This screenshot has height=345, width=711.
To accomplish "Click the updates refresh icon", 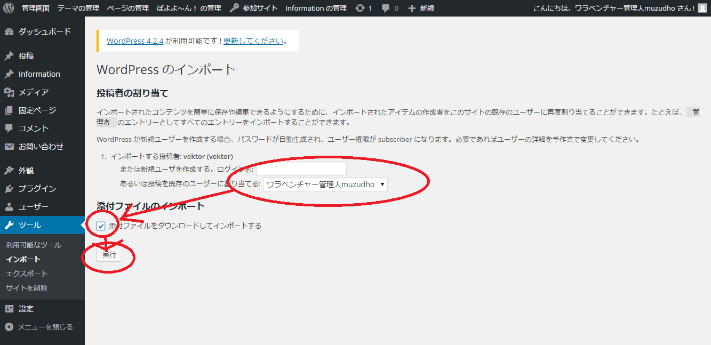I will [x=360, y=8].
